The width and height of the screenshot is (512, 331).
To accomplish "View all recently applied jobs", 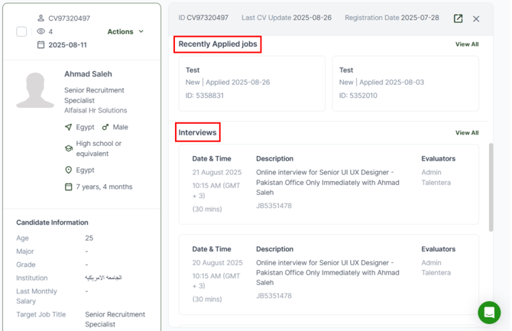I will pos(466,44).
